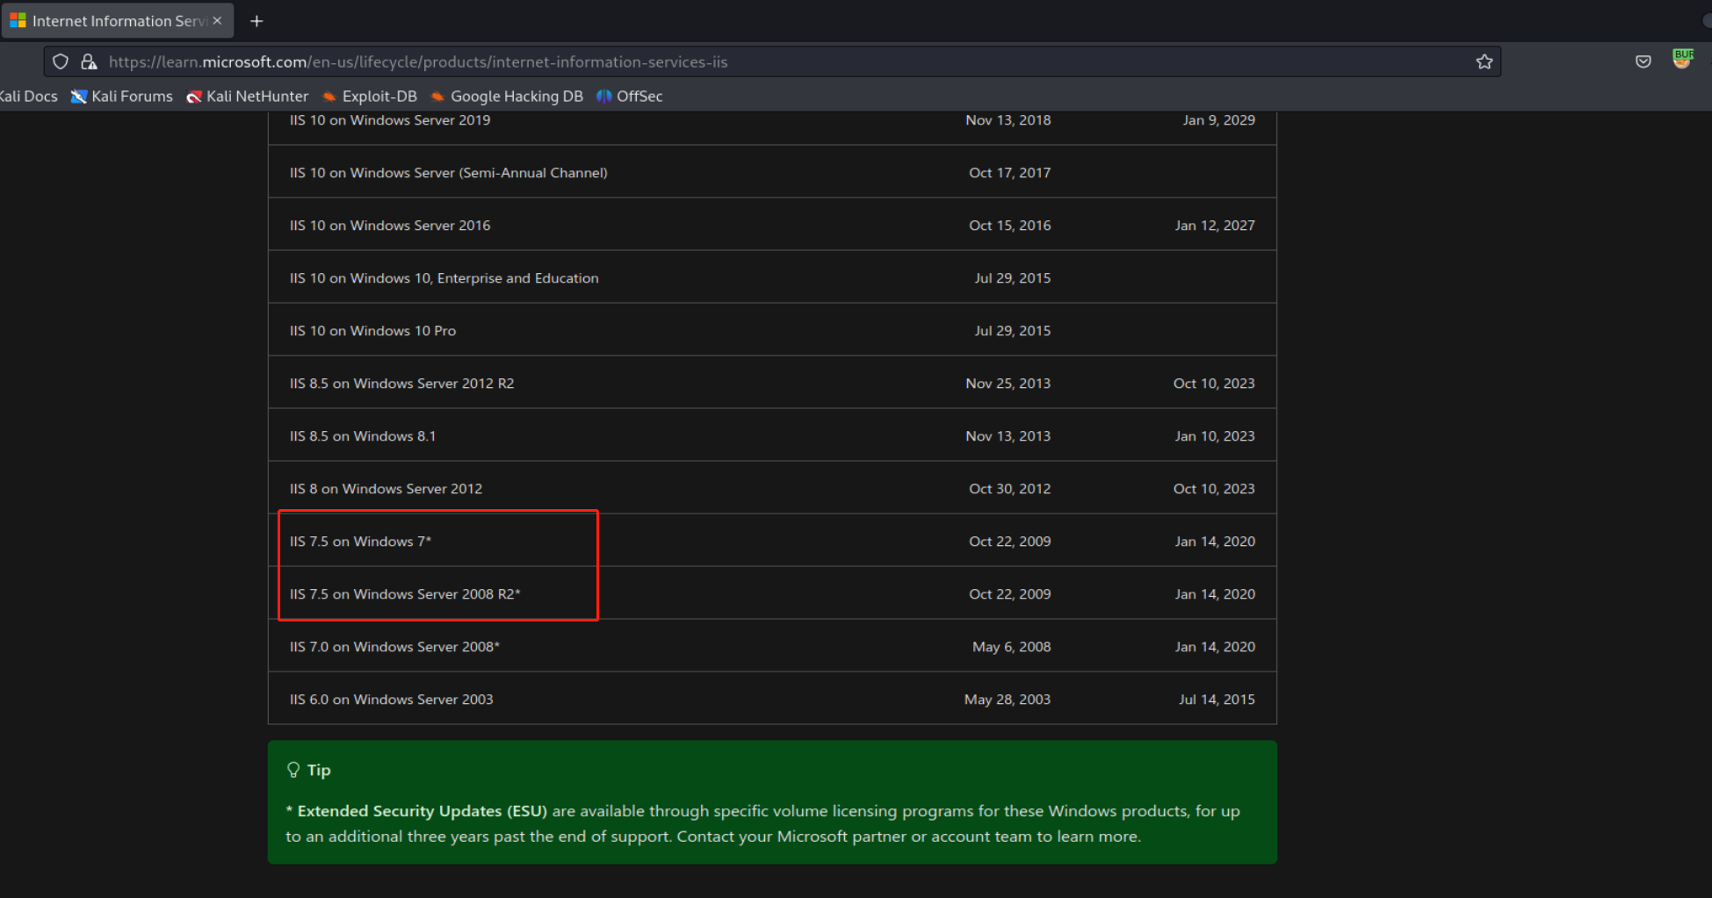Click the 'Oct 30, 2012' start date
This screenshot has height=898, width=1712.
[x=1010, y=489]
